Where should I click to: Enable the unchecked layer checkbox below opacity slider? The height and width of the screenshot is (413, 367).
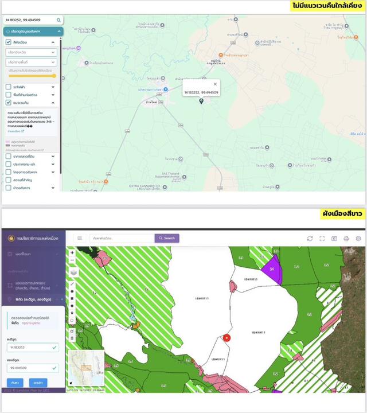point(8,87)
